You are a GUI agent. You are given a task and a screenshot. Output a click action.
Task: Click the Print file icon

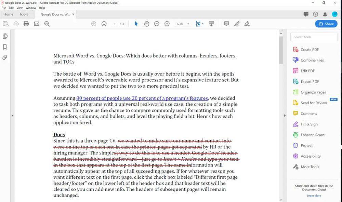pos(26,24)
